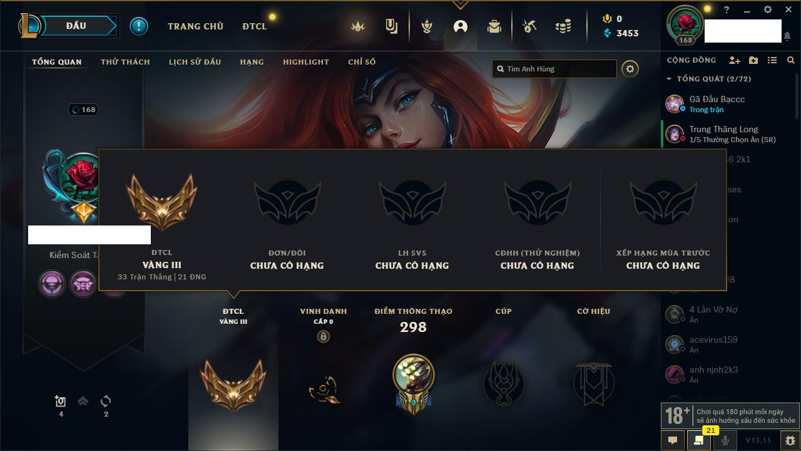Open the Store coins icon

(563, 26)
